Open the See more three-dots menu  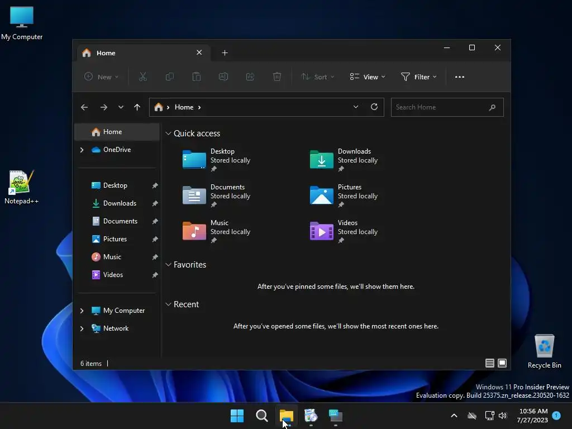coord(460,77)
